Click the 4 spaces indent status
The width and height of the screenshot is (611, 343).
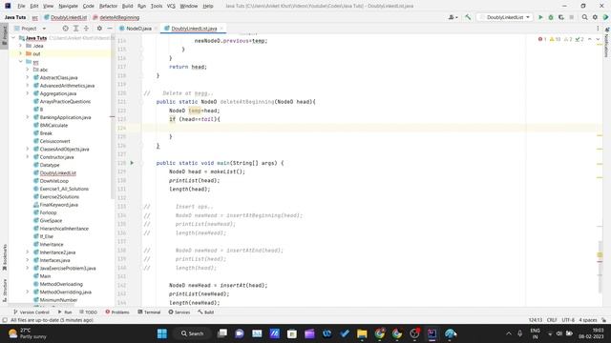(x=588, y=320)
